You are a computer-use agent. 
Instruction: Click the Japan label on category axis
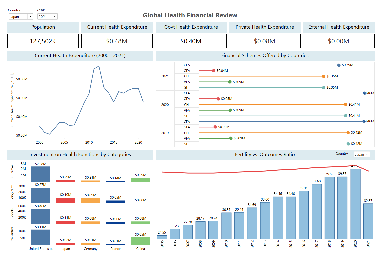66,249
